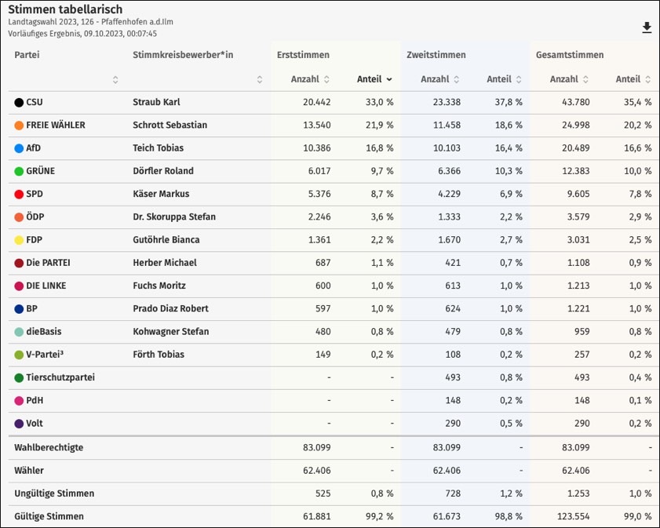Sort Erststimmen Anzahl column
660x528 pixels.
tap(326, 79)
